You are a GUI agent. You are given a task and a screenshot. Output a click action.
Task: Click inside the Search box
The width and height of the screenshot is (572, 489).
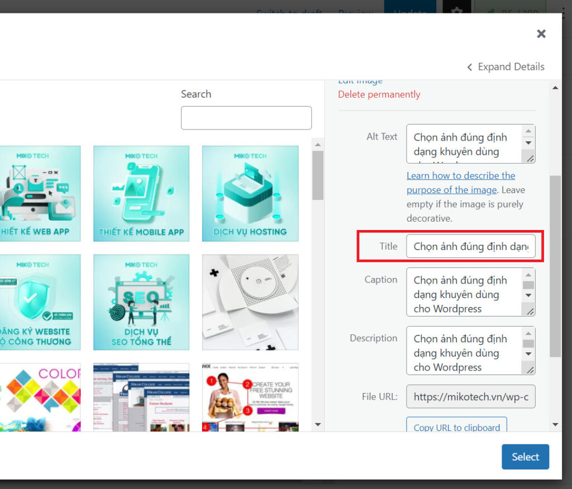(x=246, y=118)
